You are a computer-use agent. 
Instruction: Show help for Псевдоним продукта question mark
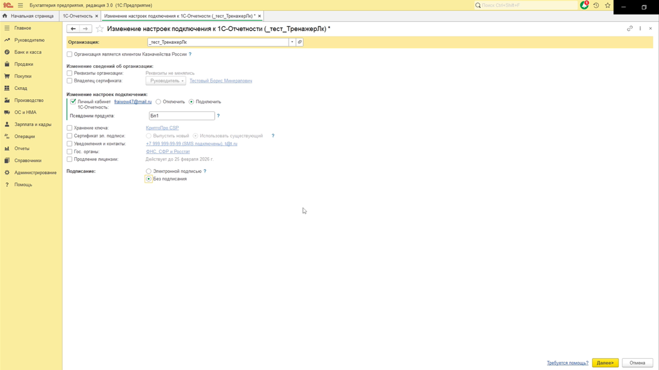tap(218, 116)
